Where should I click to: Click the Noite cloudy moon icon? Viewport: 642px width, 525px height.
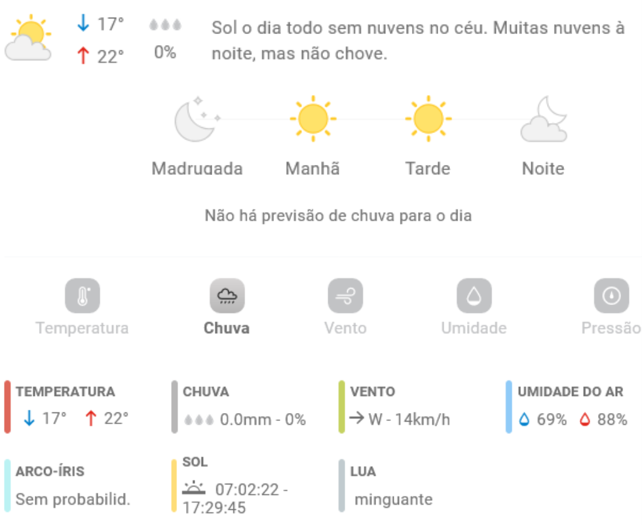pos(544,119)
